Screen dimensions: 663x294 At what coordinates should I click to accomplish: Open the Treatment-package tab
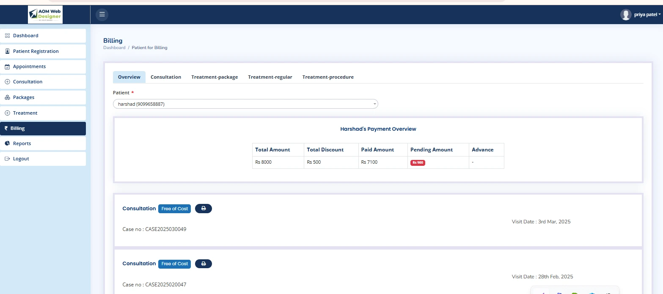tap(215, 77)
